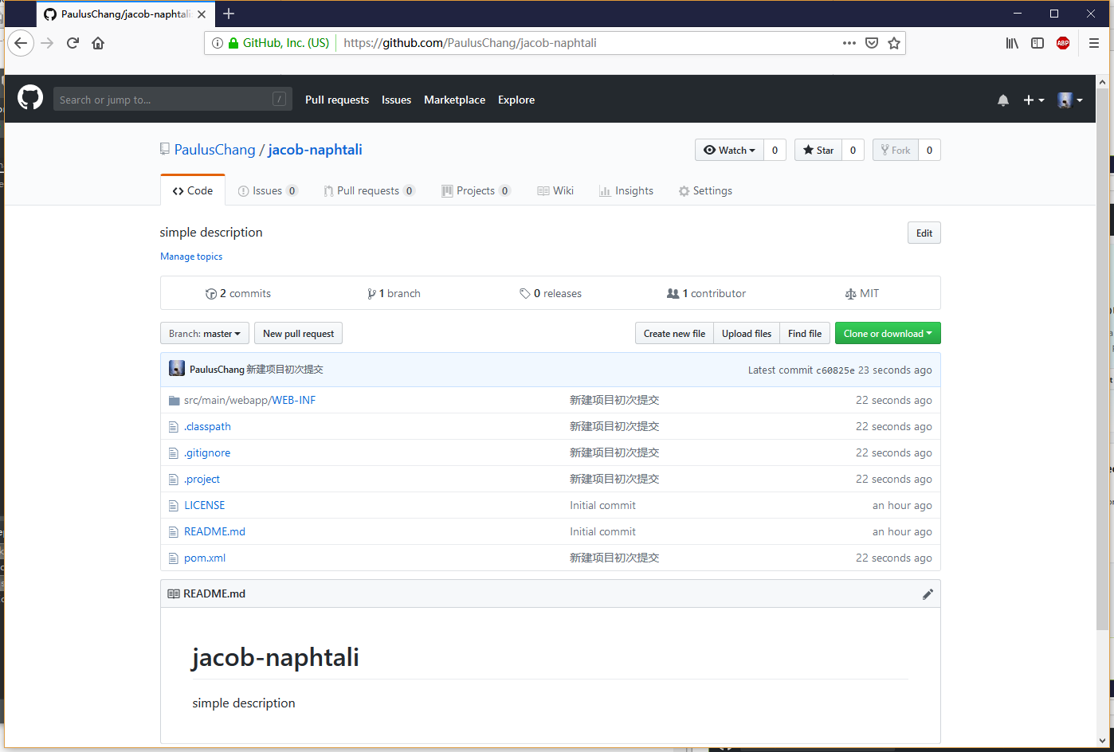
Task: Expand Clone or download dropdown
Action: coord(888,333)
